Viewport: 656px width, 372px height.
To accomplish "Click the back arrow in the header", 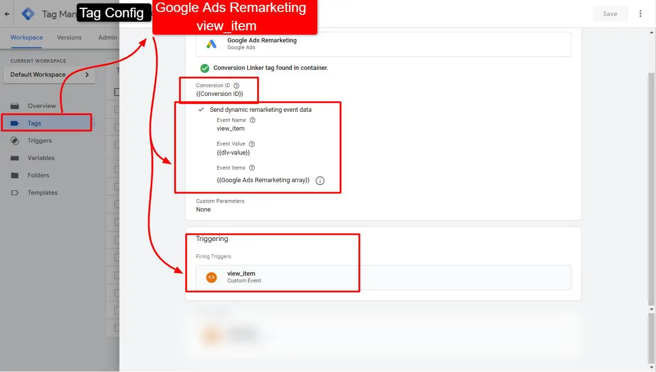I will [7, 14].
